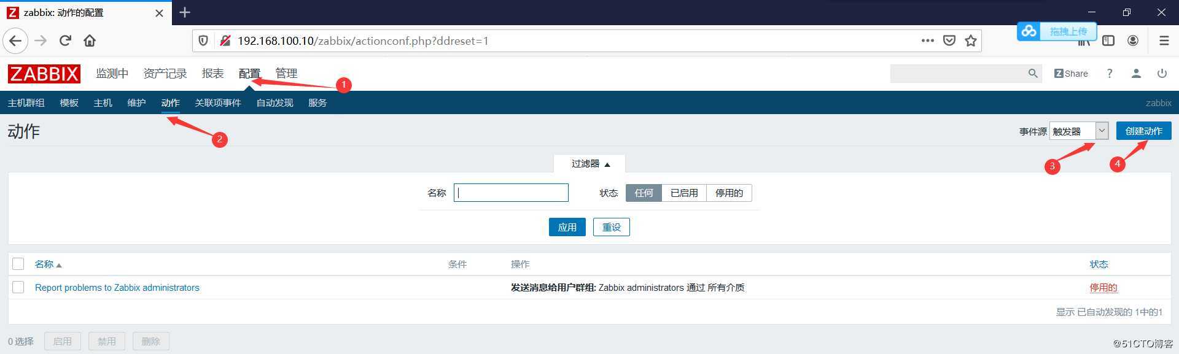This screenshot has width=1179, height=354.
Task: Select the 停用的 status filter
Action: pyautogui.click(x=729, y=193)
